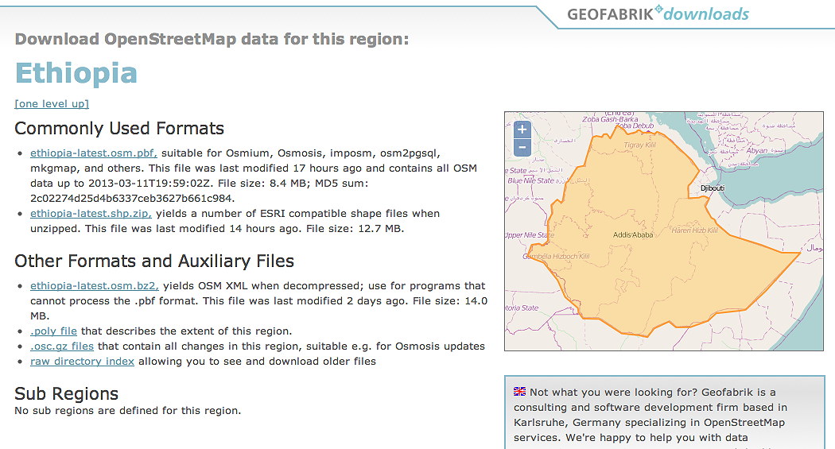Screen dimensions: 835x449
Task: Click the Addis Ababa map label
Action: click(633, 235)
